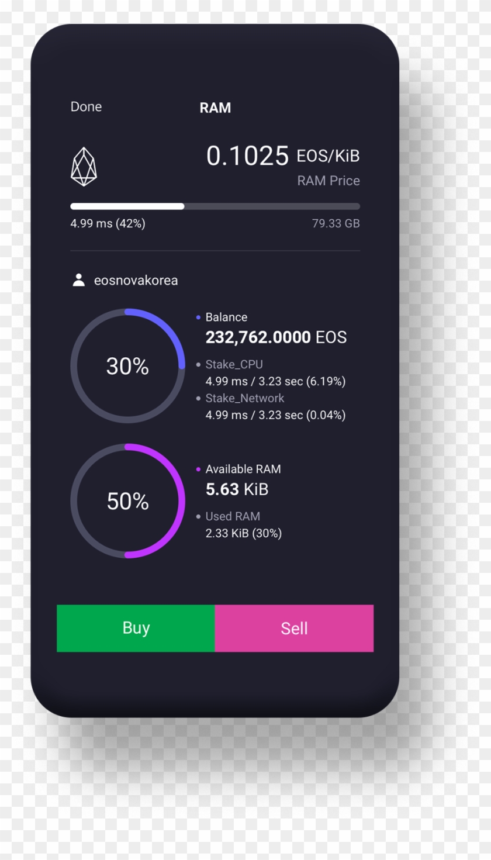
Task: Select the eosnovakorea account name
Action: tap(136, 281)
